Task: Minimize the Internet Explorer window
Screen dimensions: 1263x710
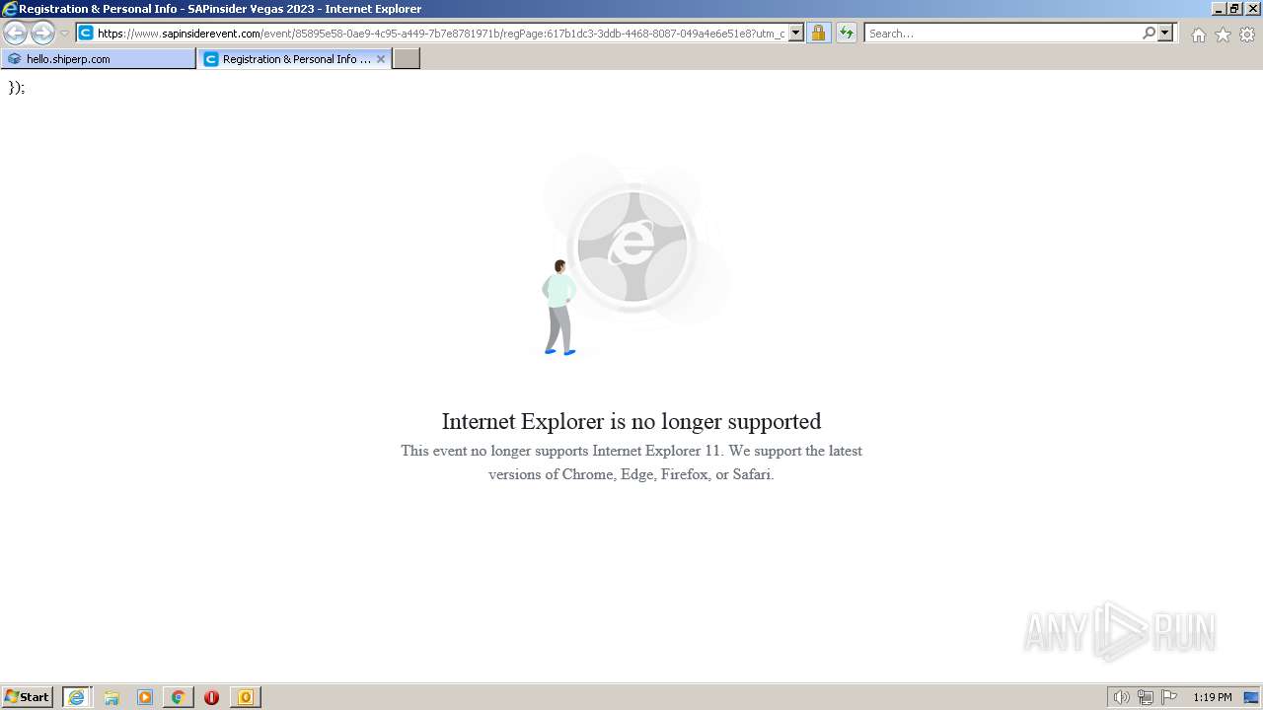Action: pyautogui.click(x=1217, y=9)
